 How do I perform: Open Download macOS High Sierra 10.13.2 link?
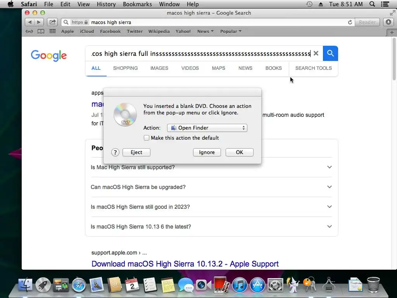coord(185,264)
